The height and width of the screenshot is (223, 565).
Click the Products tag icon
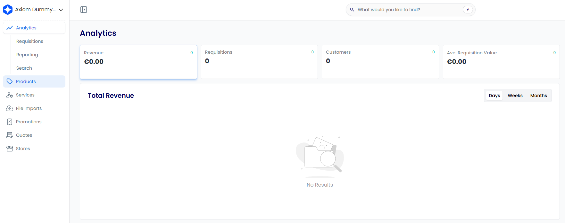10,81
